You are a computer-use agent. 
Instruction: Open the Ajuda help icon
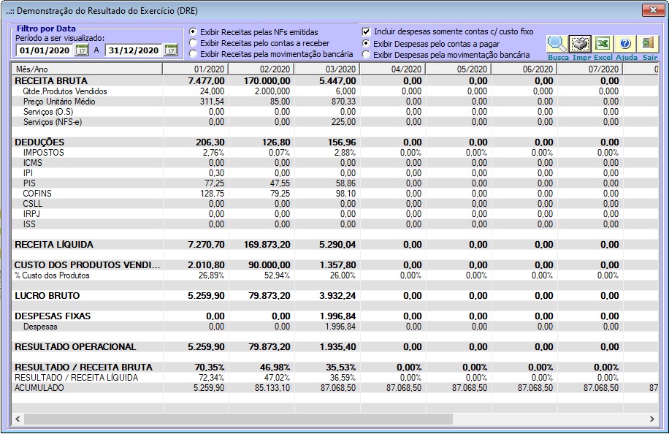(x=625, y=44)
